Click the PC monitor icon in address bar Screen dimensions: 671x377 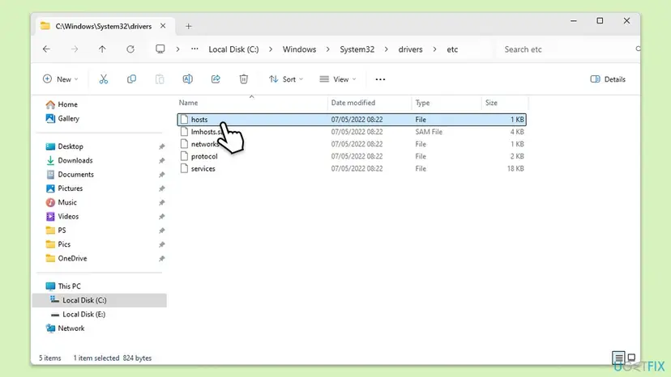[160, 49]
